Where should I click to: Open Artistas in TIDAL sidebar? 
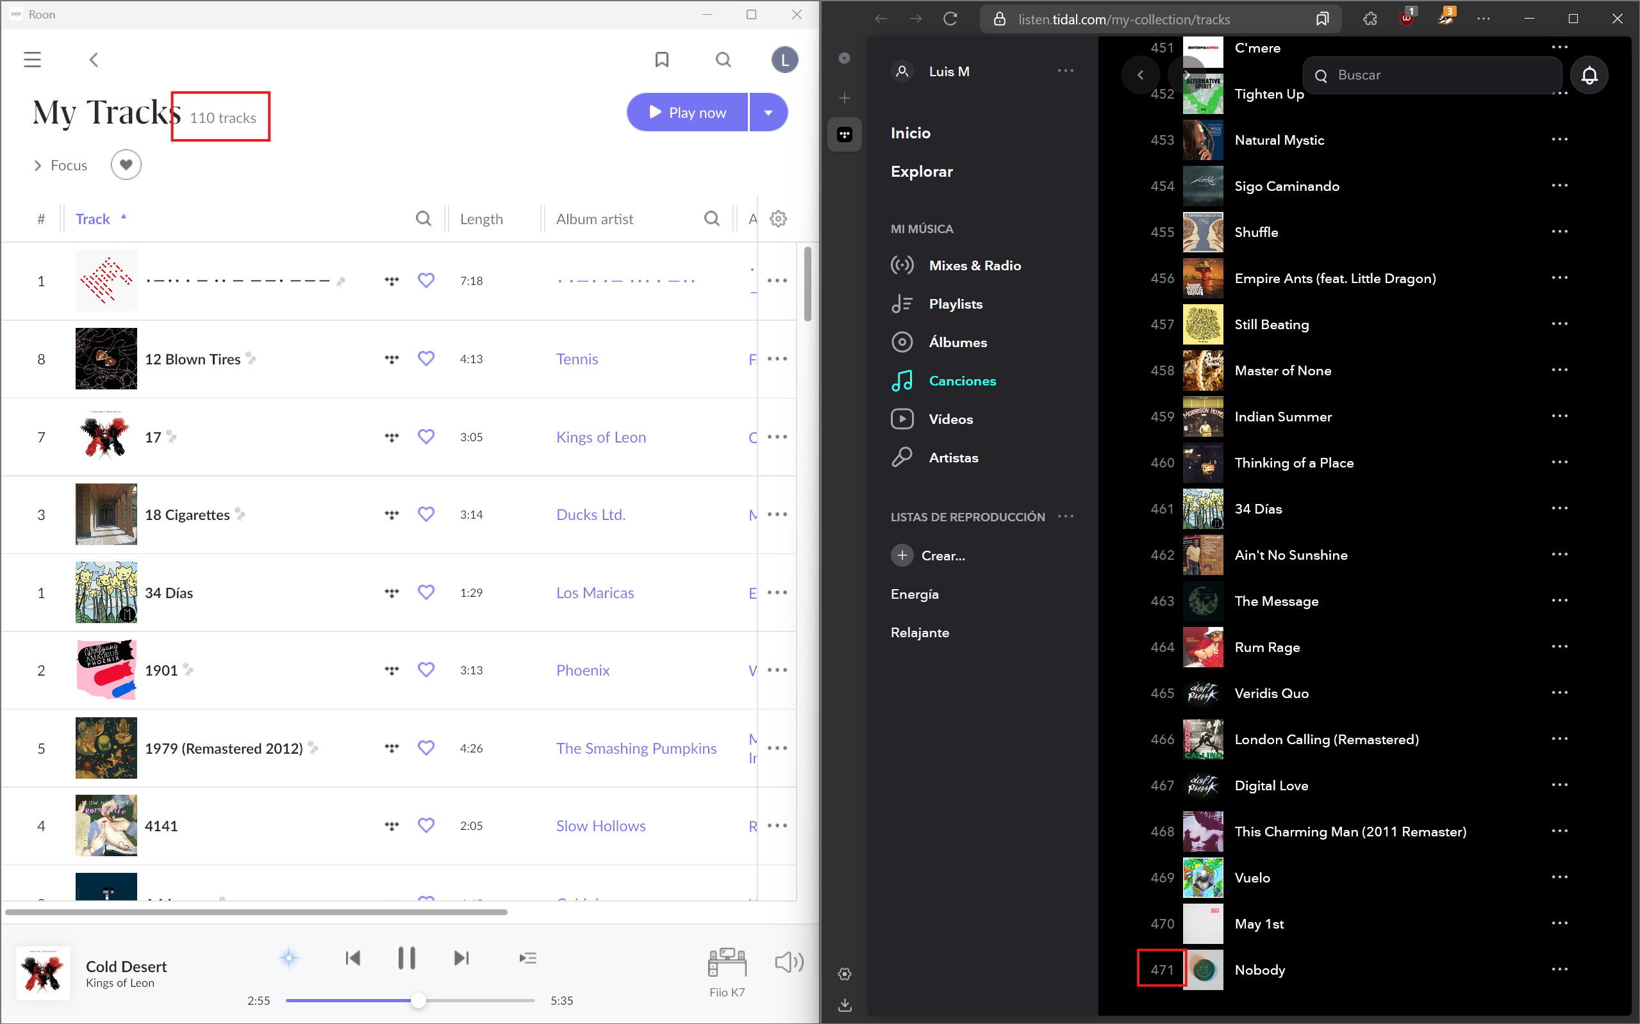[954, 458]
